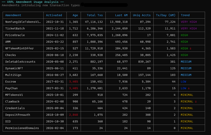The image size is (211, 135).
Task: Select the AMM amendment name
Action: [x=8, y=42]
